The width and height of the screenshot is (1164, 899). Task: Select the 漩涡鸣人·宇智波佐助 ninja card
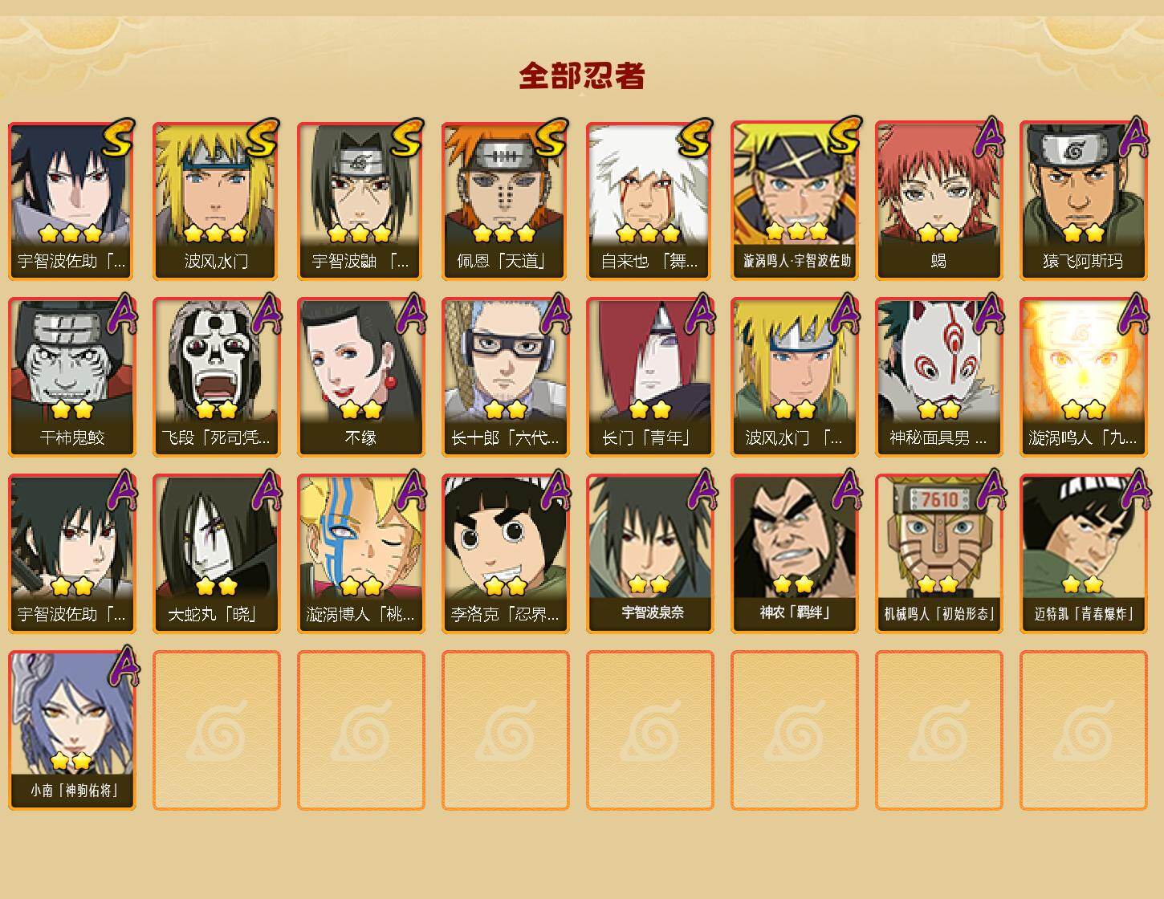click(x=795, y=201)
